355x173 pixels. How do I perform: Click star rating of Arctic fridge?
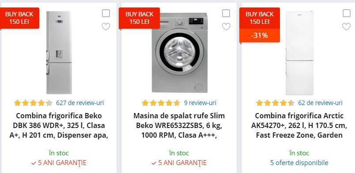(276, 103)
